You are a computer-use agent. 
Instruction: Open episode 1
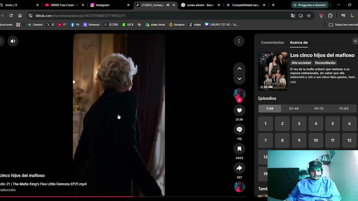[x=265, y=124]
